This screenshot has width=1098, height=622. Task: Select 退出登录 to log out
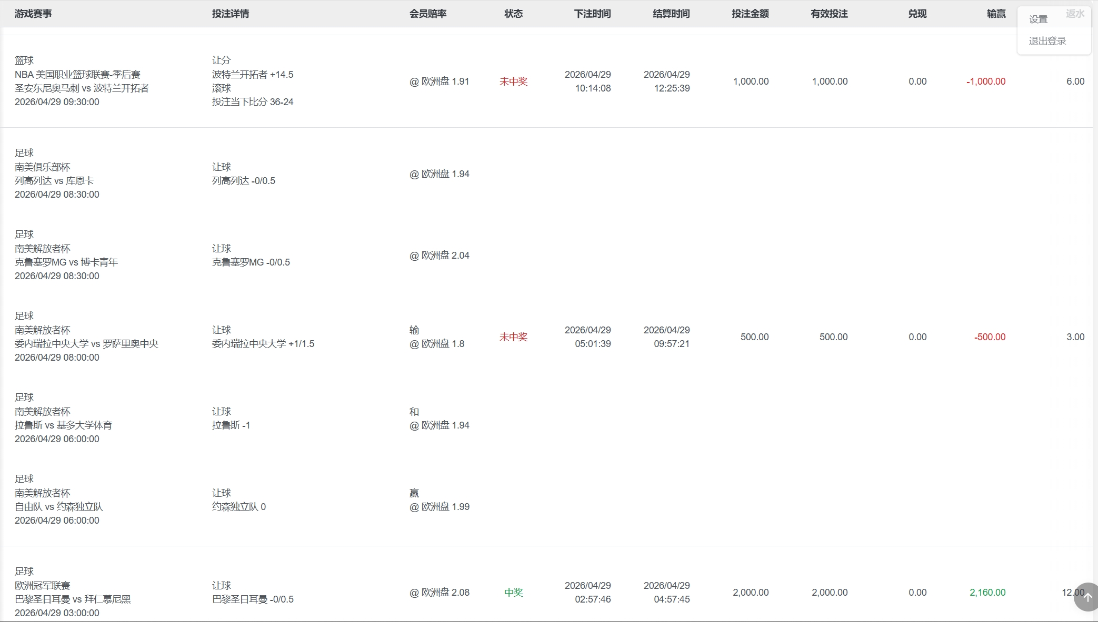pyautogui.click(x=1047, y=41)
